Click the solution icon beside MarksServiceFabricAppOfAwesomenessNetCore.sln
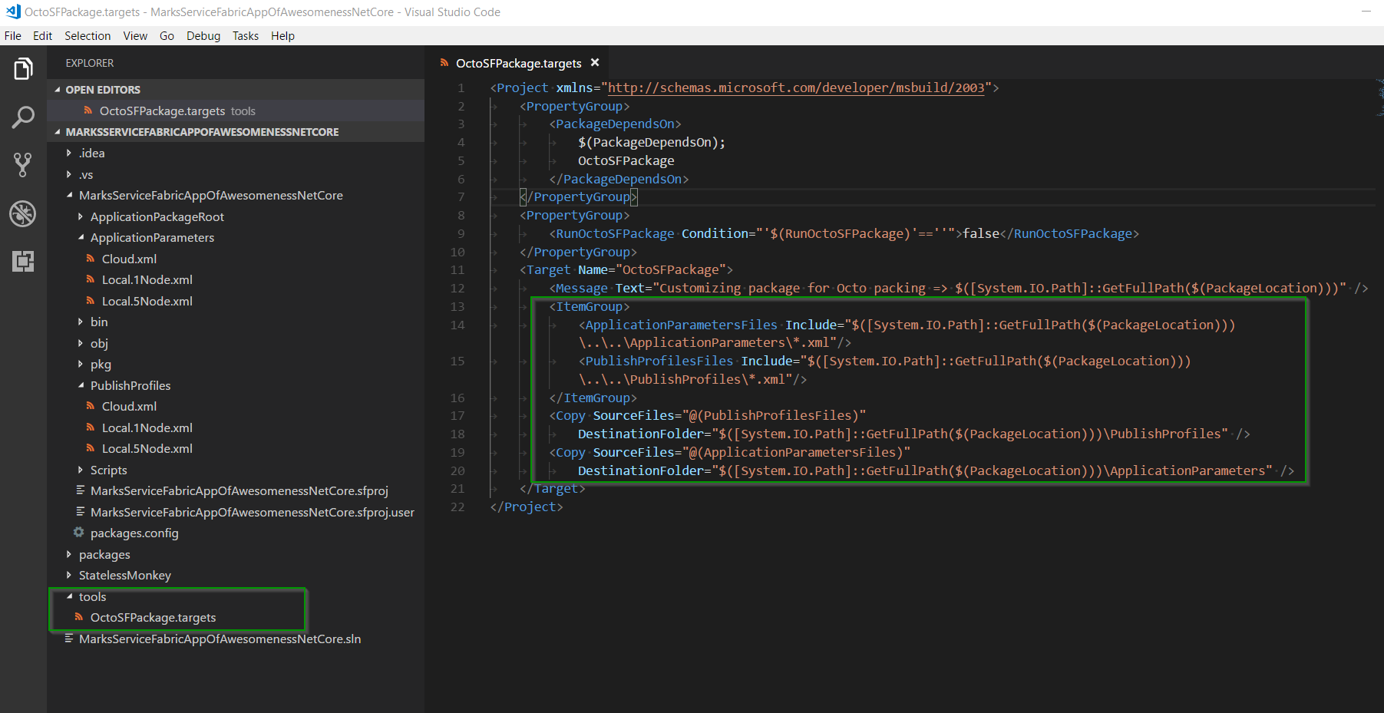The width and height of the screenshot is (1384, 713). (x=70, y=638)
